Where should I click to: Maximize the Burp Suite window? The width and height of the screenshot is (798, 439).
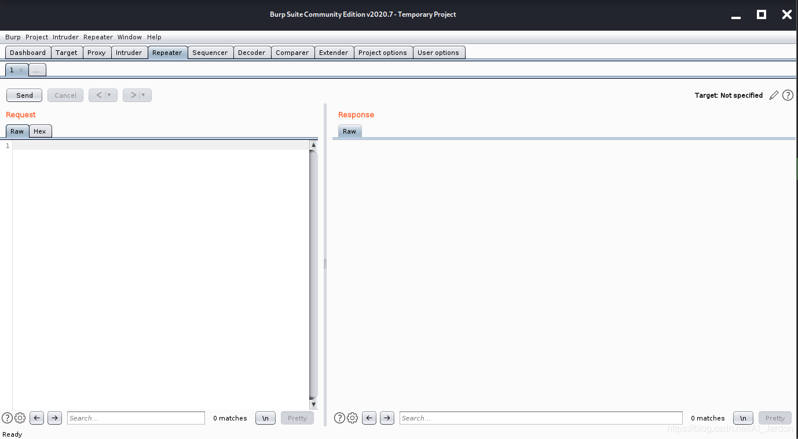(762, 14)
